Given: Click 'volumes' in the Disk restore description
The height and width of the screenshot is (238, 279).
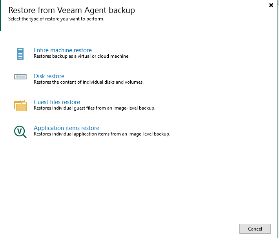Looking at the screenshot, I should coord(135,82).
